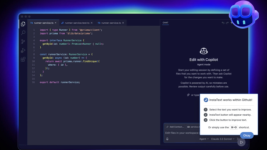Click 'InstaText works within Github!' title
The width and height of the screenshot is (267, 150).
(x=231, y=100)
